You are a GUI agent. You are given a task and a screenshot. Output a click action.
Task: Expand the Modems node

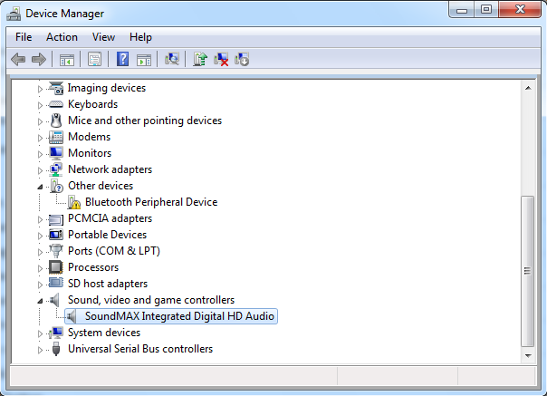(40, 138)
